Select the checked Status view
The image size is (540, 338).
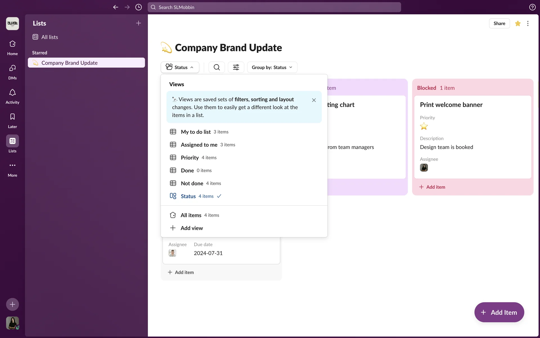tap(188, 196)
